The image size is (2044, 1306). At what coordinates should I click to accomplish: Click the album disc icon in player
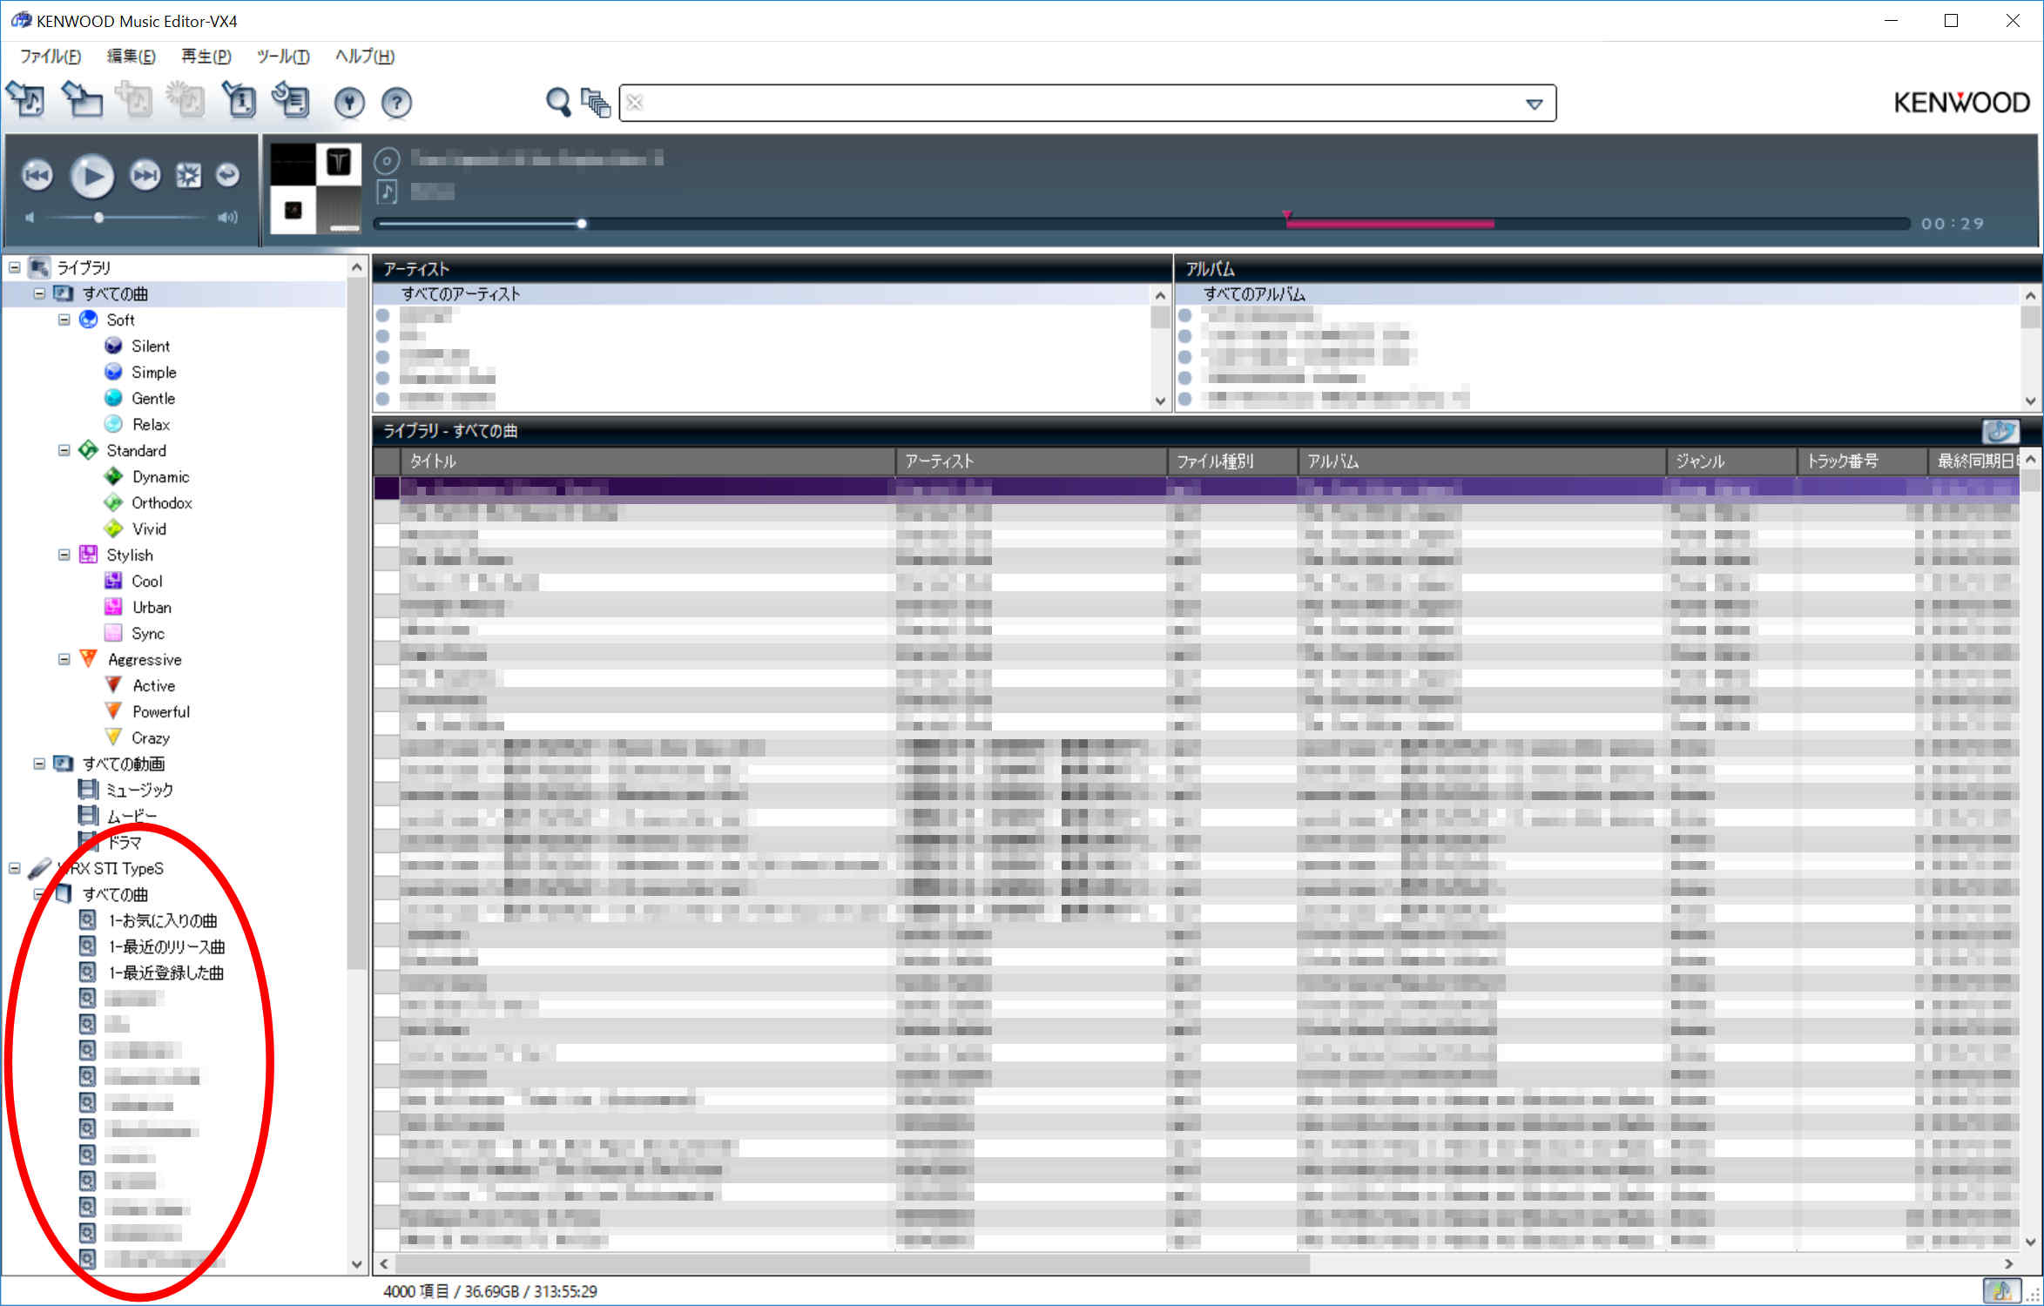point(387,160)
